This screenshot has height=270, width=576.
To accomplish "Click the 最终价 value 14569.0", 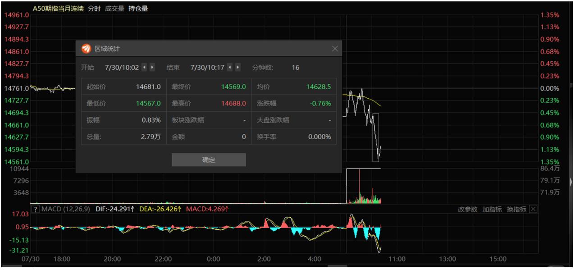I will (233, 87).
